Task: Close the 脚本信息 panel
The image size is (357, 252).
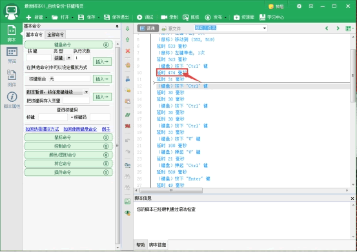Action: coord(352,199)
